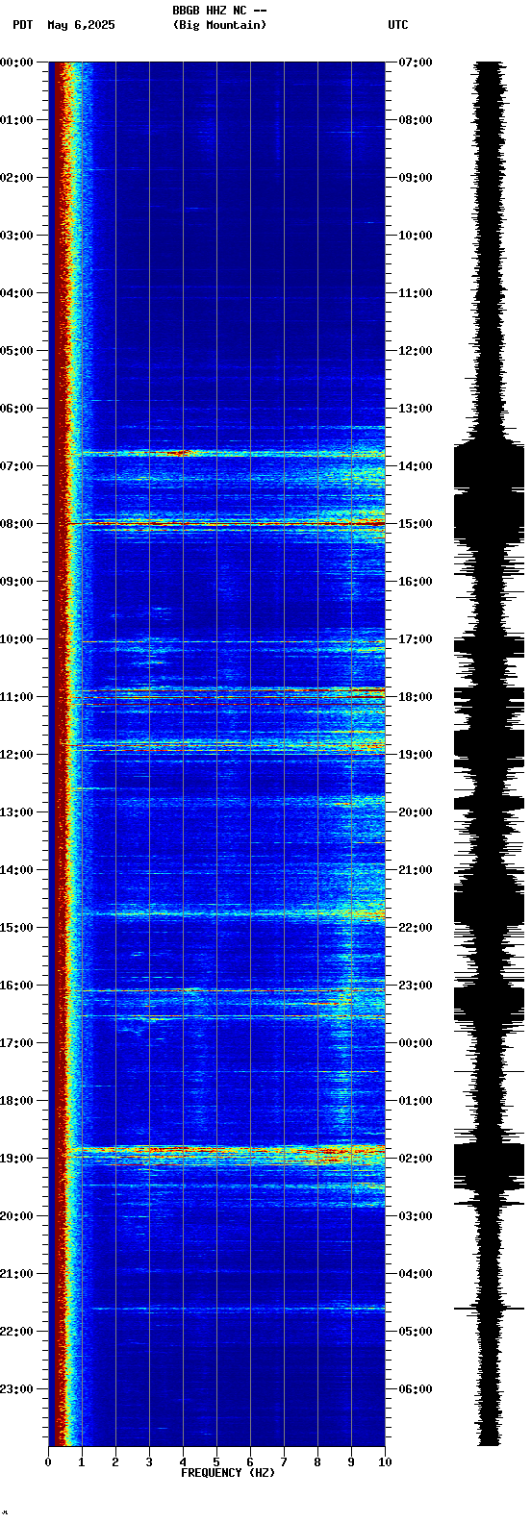Screen dimensions: 531x1523
Task: Click the 09:00 PDT time label
Action: point(16,582)
